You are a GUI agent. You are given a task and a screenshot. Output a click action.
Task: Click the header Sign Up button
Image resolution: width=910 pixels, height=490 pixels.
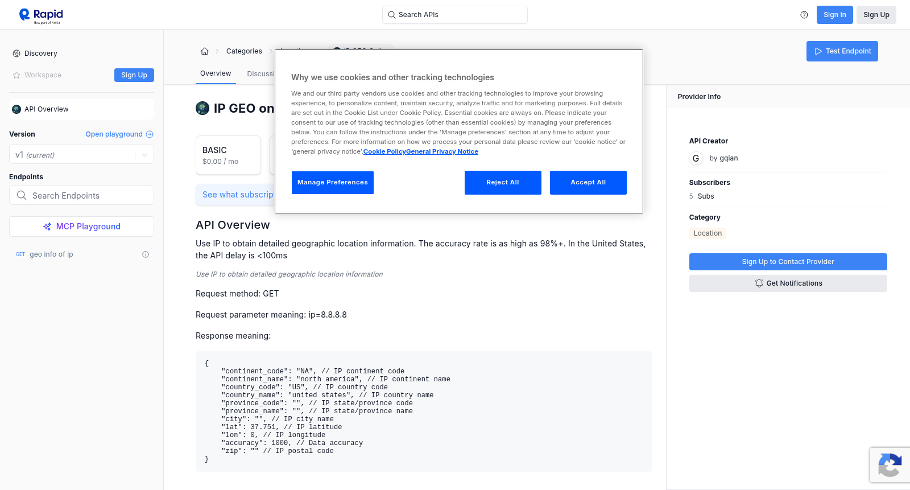876,15
